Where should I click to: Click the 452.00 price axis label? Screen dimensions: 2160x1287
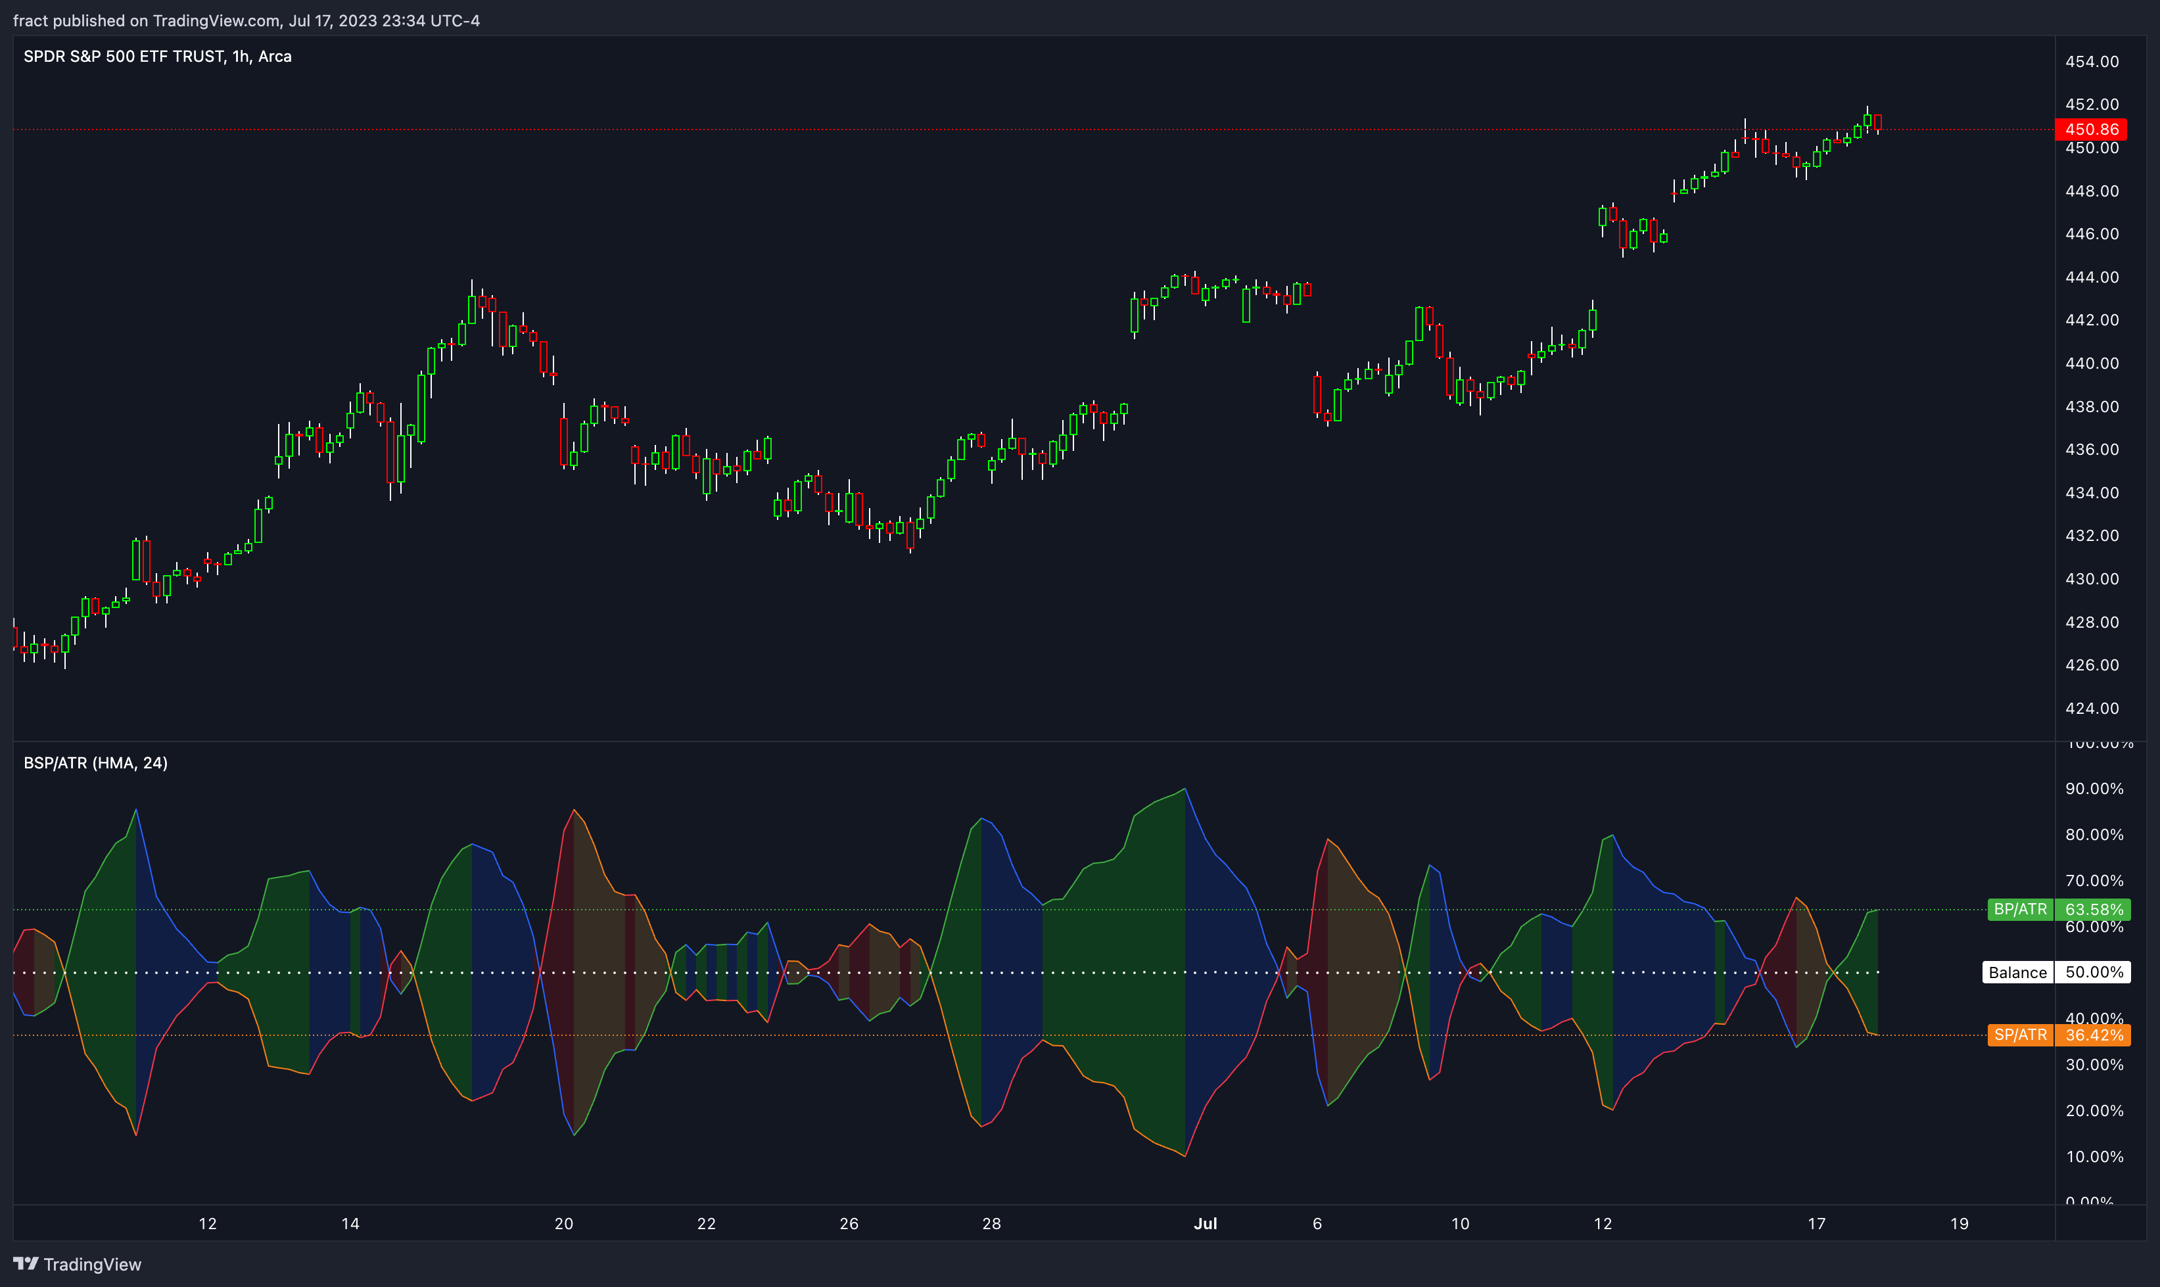[x=2092, y=104]
